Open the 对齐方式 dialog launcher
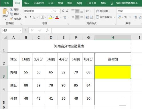Screen dimensions: 142x109 click(115, 24)
